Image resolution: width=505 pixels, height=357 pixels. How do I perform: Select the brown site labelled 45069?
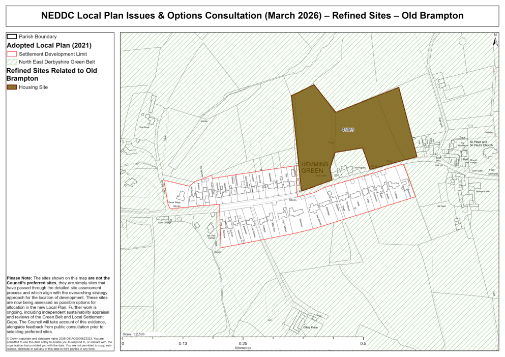(x=348, y=130)
